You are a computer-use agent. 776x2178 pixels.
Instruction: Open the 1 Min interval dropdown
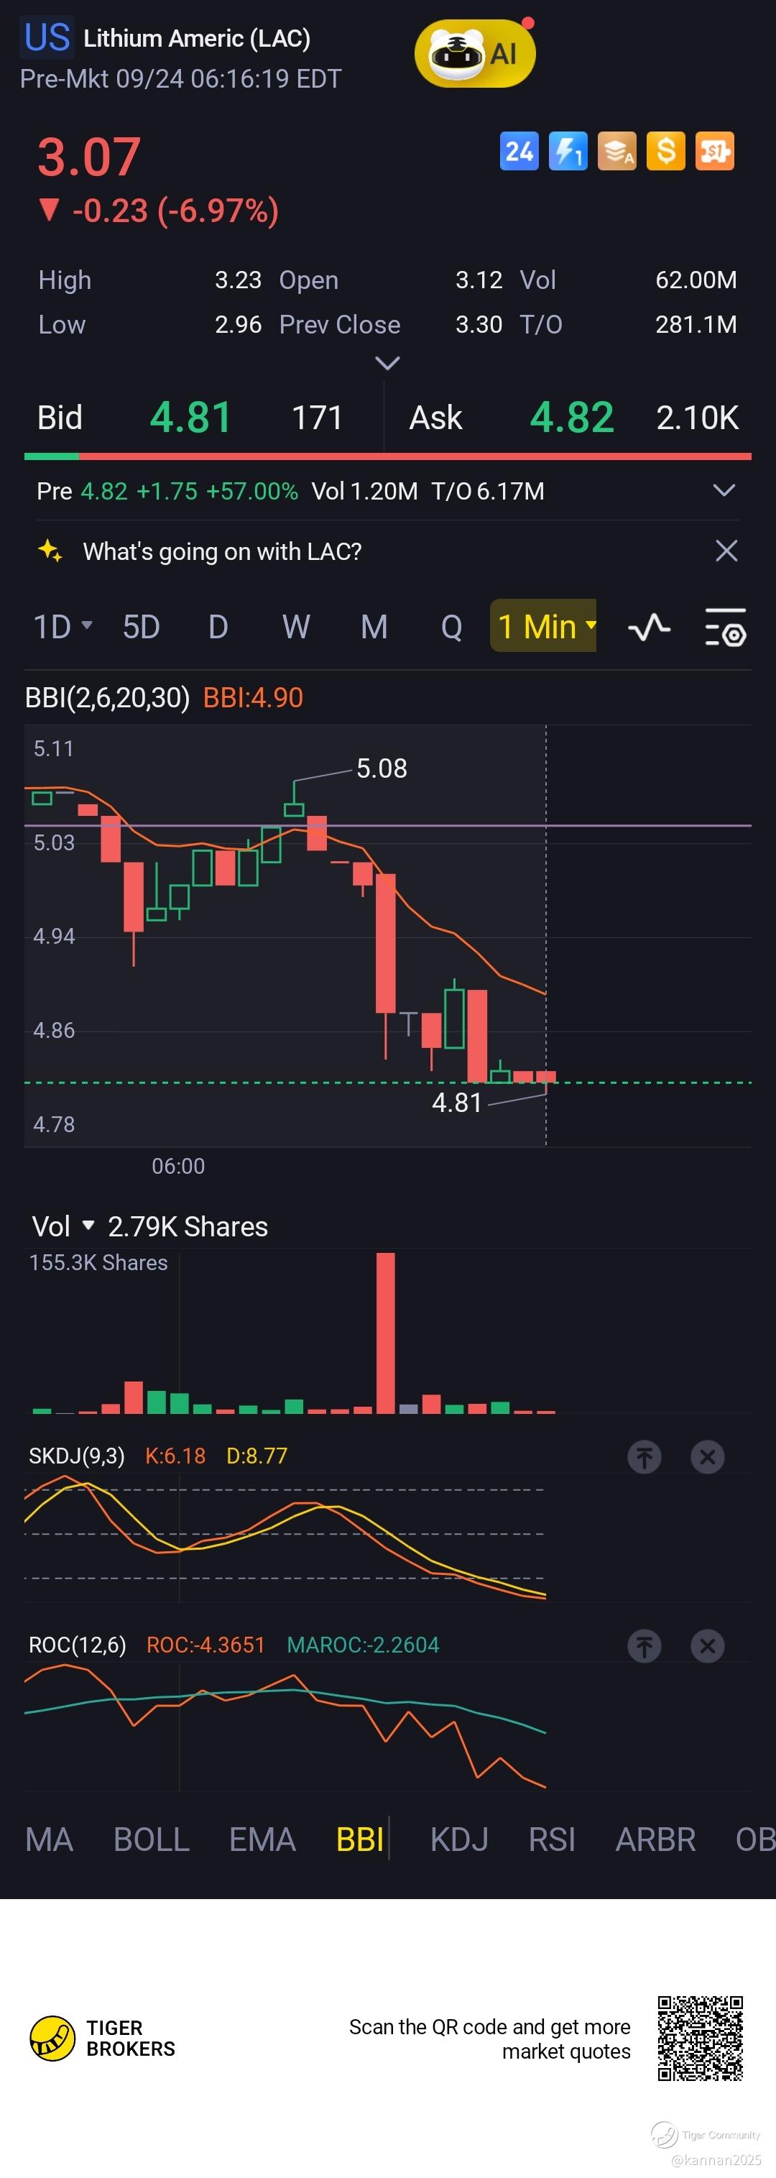point(543,627)
